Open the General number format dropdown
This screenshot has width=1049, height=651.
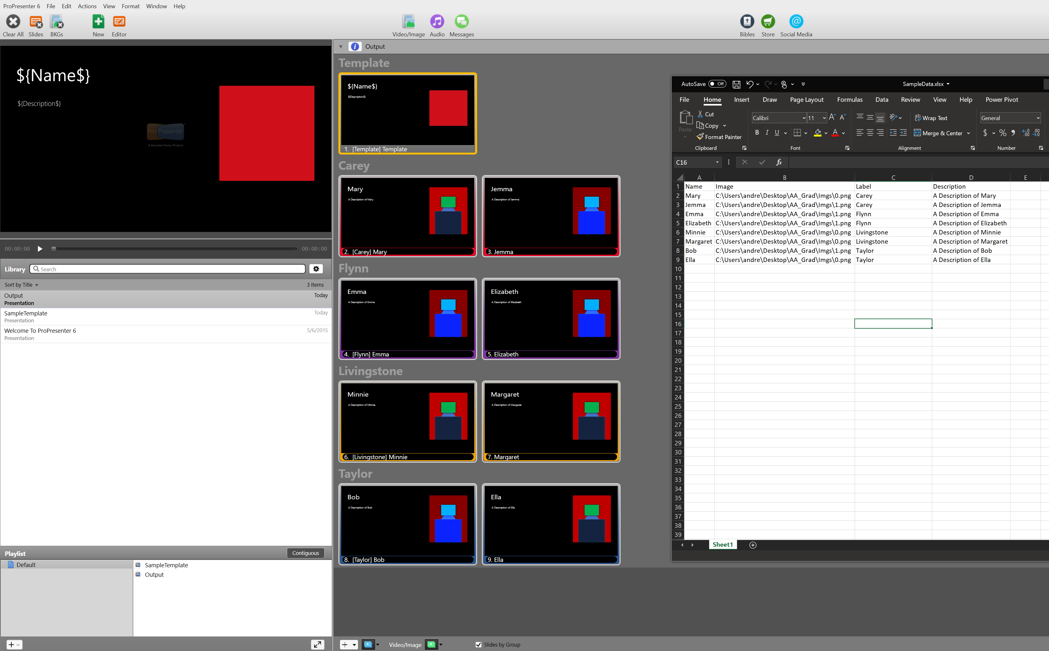click(1038, 118)
